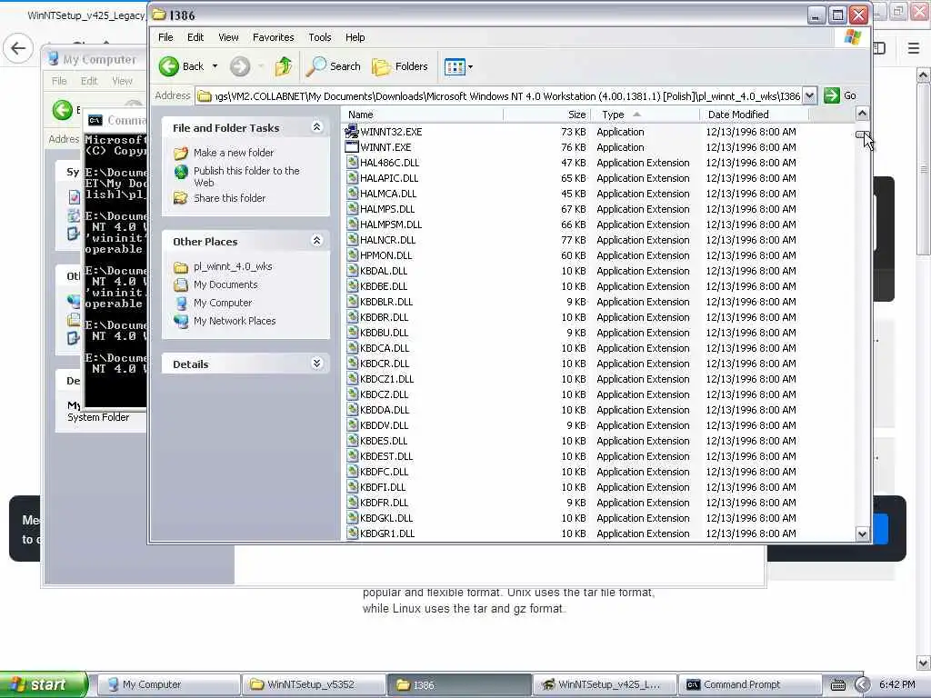Click Publish this folder to the Web
The image size is (931, 698).
coord(246,177)
